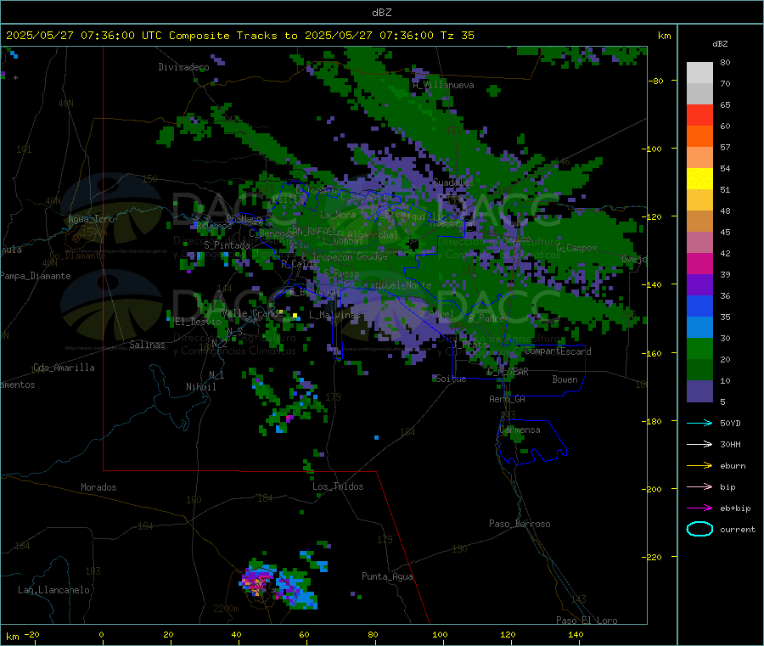
Task: Click the S_Rosas map label
Action: pyautogui.click(x=341, y=274)
